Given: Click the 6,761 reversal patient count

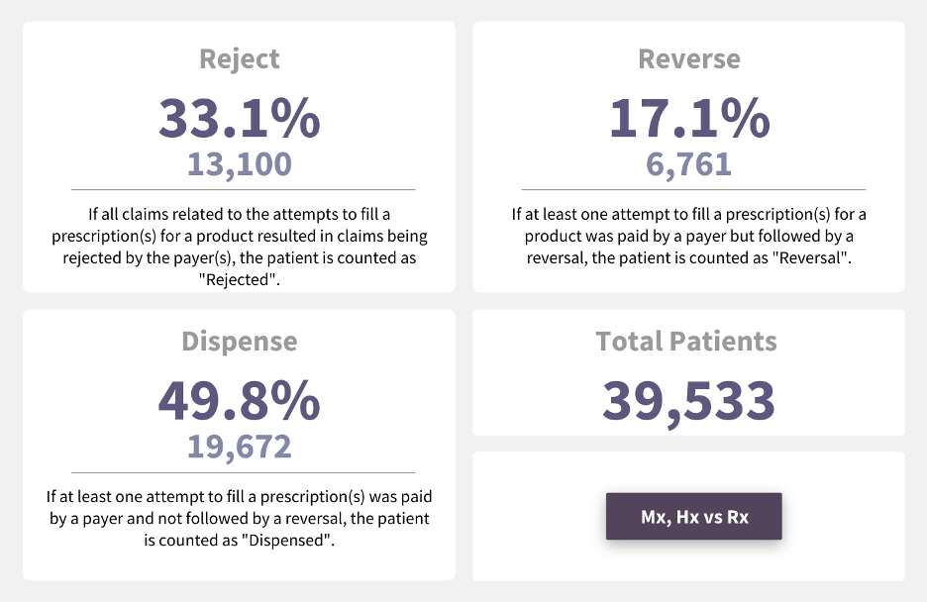Looking at the screenshot, I should (x=689, y=163).
